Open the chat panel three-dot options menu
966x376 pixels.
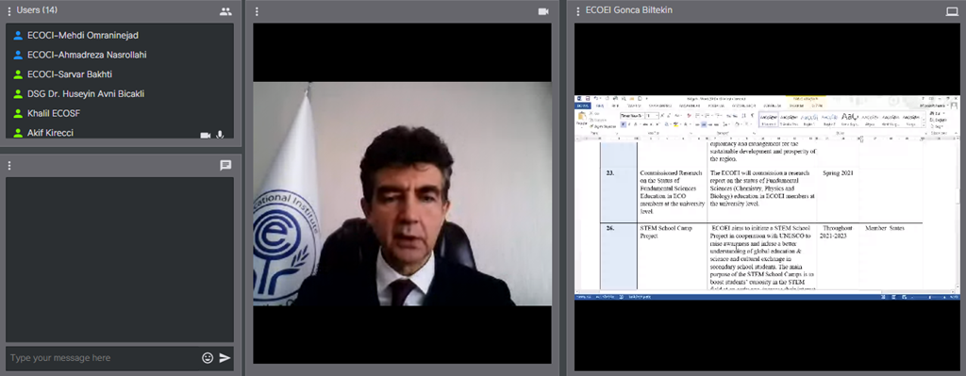9,166
